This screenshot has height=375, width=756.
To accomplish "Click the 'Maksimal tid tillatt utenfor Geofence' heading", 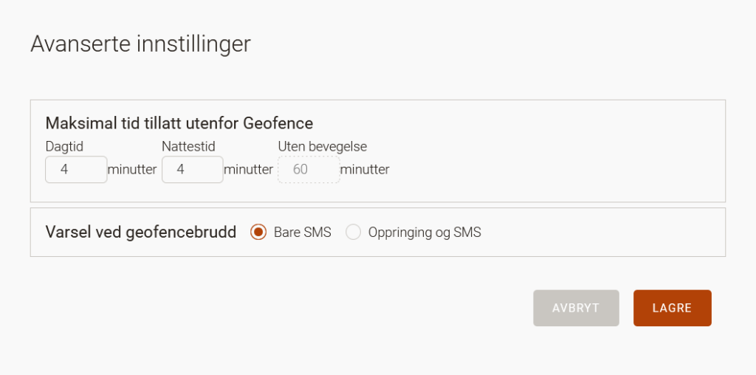I will click(x=179, y=123).
